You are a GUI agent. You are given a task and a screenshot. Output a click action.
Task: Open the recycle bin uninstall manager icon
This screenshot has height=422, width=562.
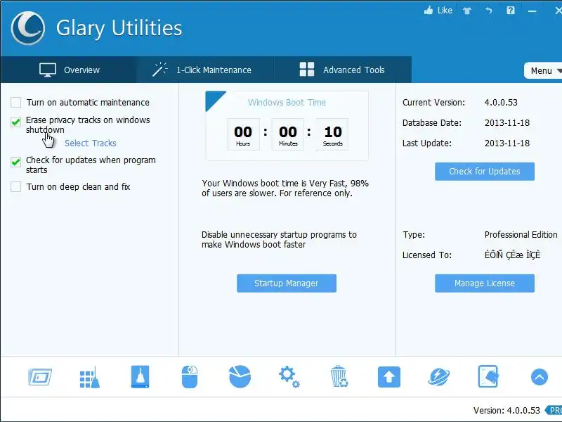coord(339,376)
